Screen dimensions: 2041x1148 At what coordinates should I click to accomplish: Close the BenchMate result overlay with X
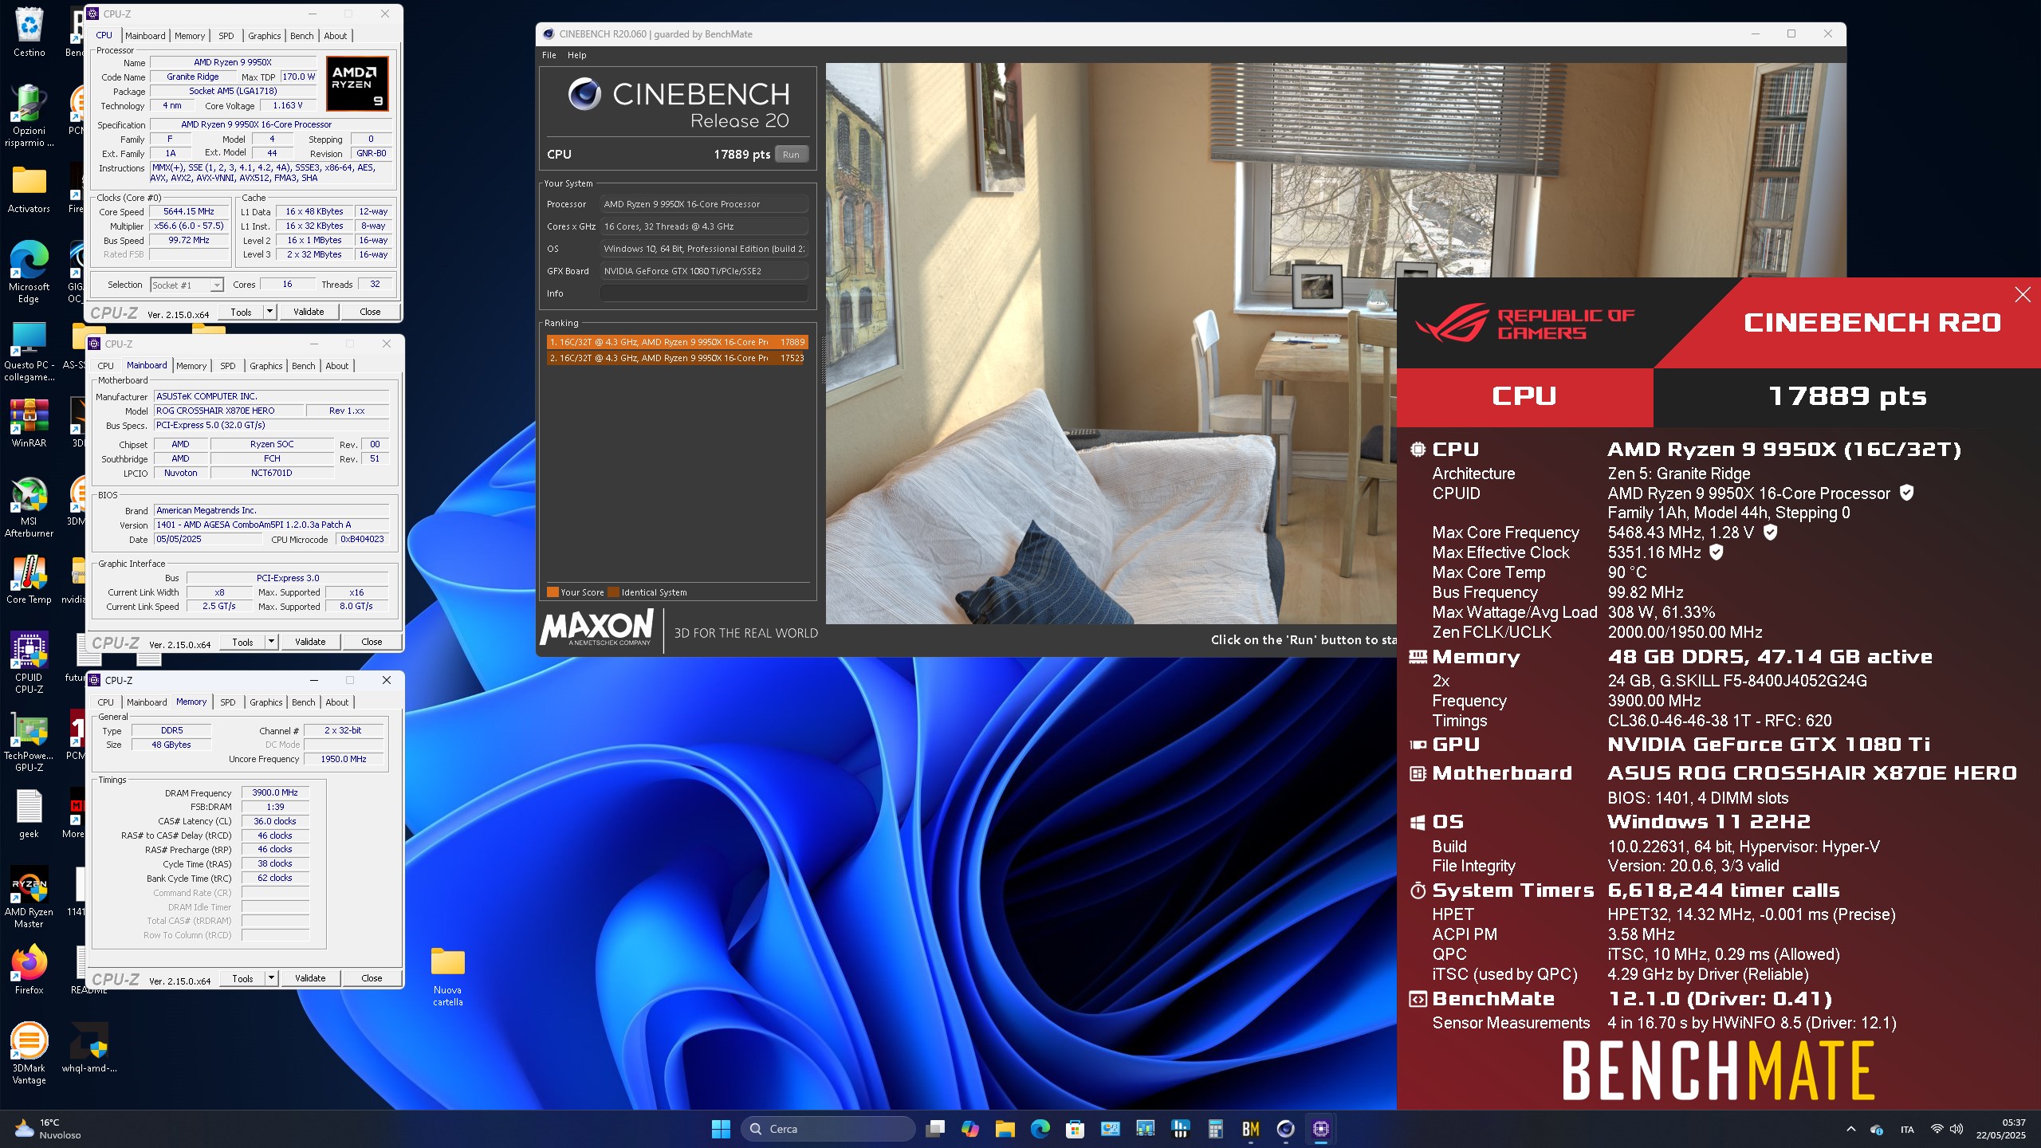[x=2023, y=295]
